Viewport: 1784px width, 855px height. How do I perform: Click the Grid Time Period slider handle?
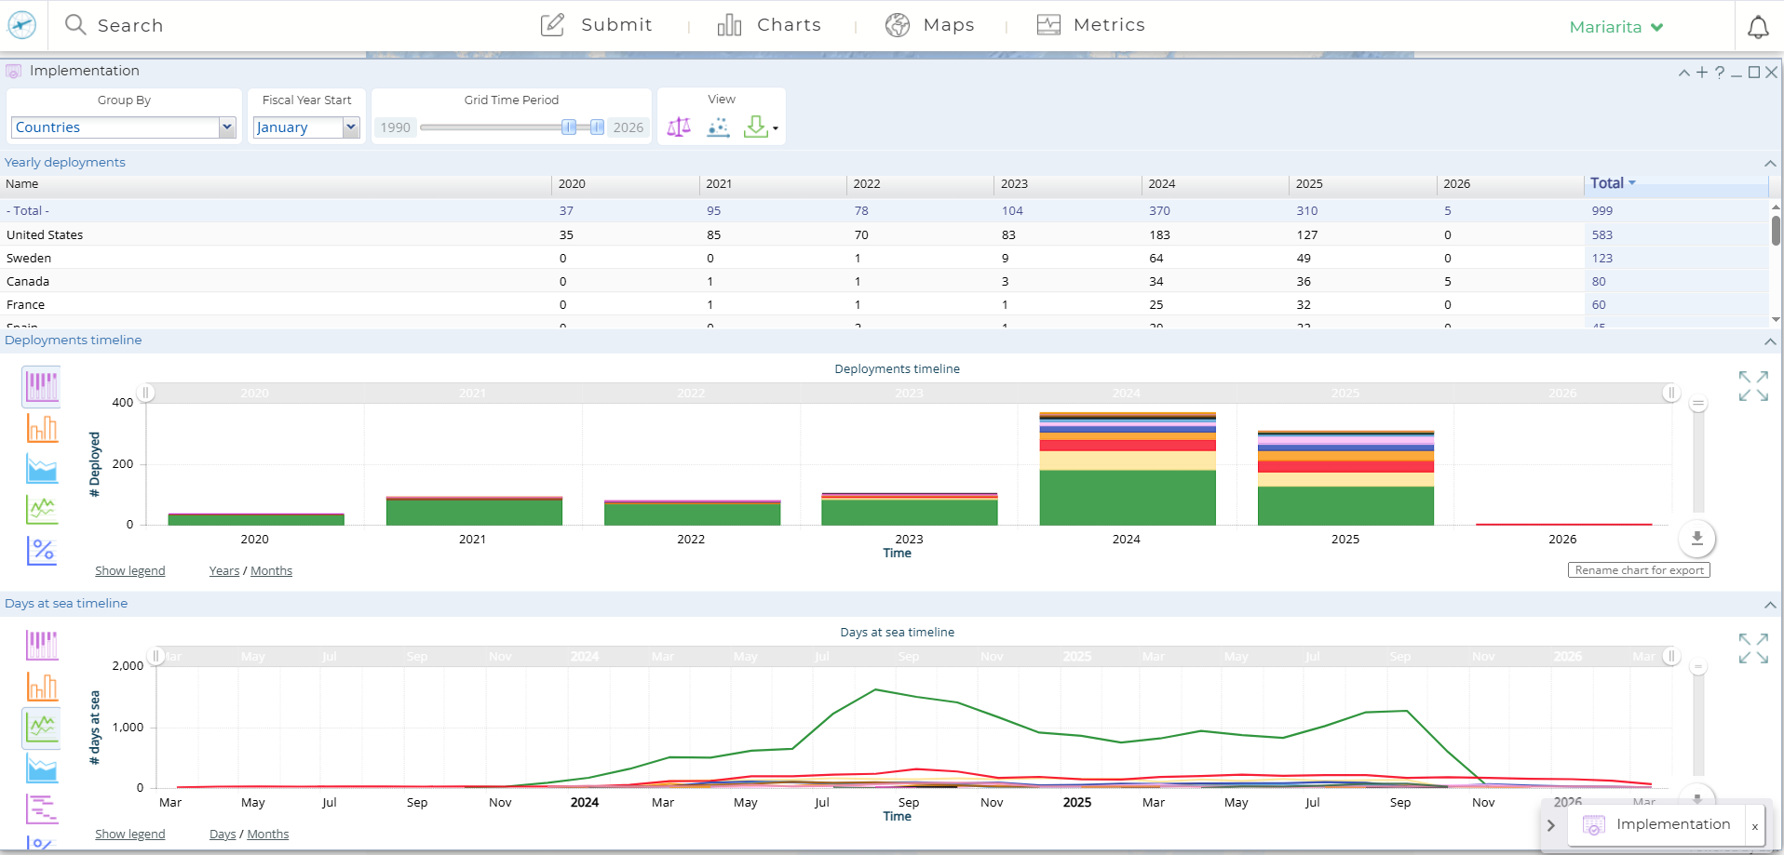coord(569,127)
